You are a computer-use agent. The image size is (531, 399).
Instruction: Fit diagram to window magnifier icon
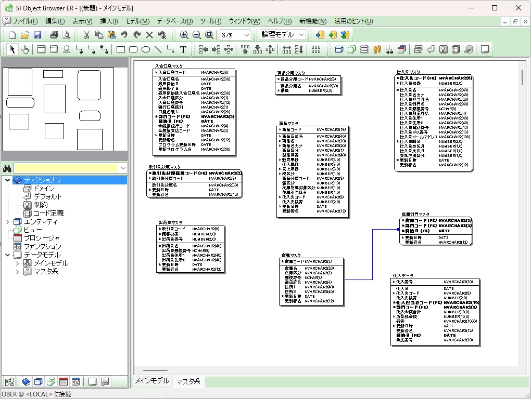point(209,35)
